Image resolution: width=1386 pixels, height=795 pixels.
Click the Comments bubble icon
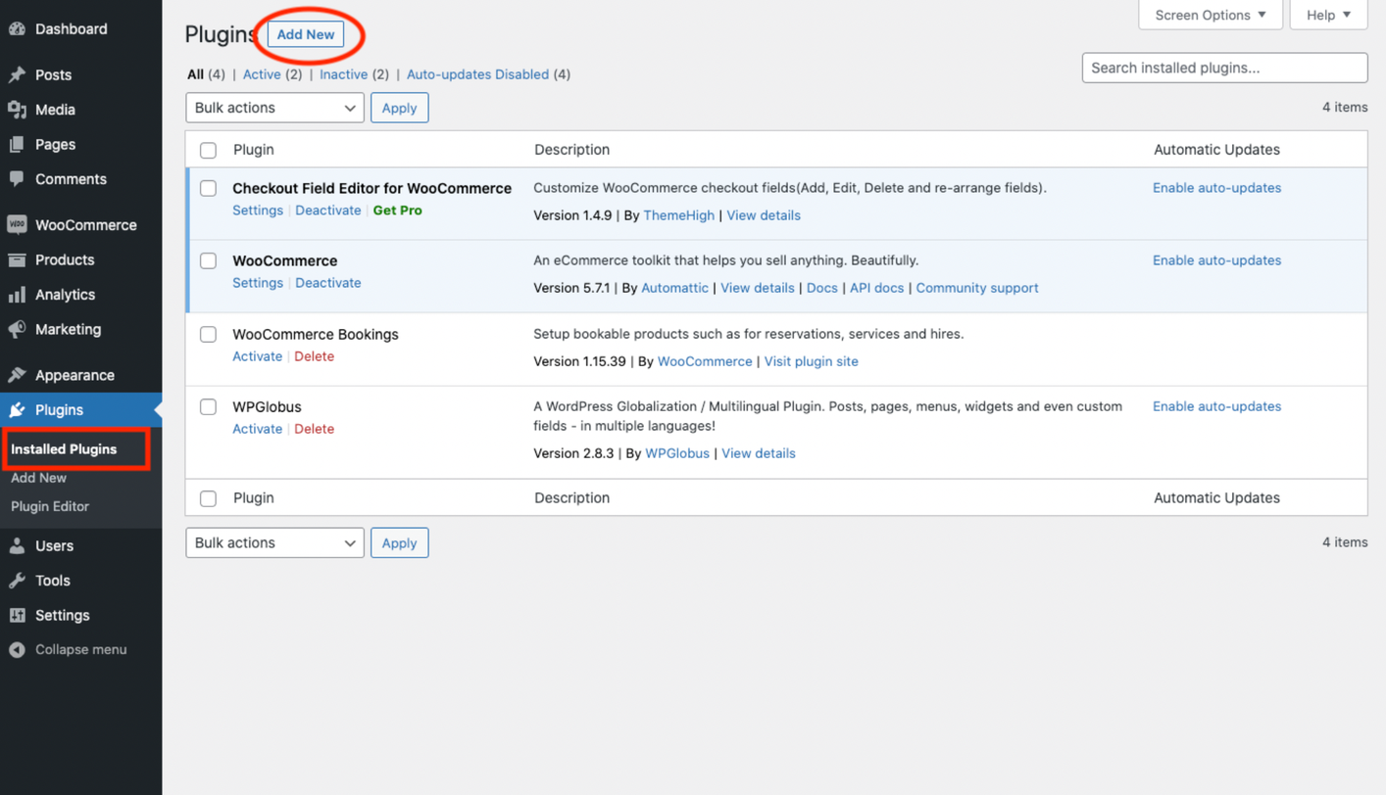pos(17,179)
